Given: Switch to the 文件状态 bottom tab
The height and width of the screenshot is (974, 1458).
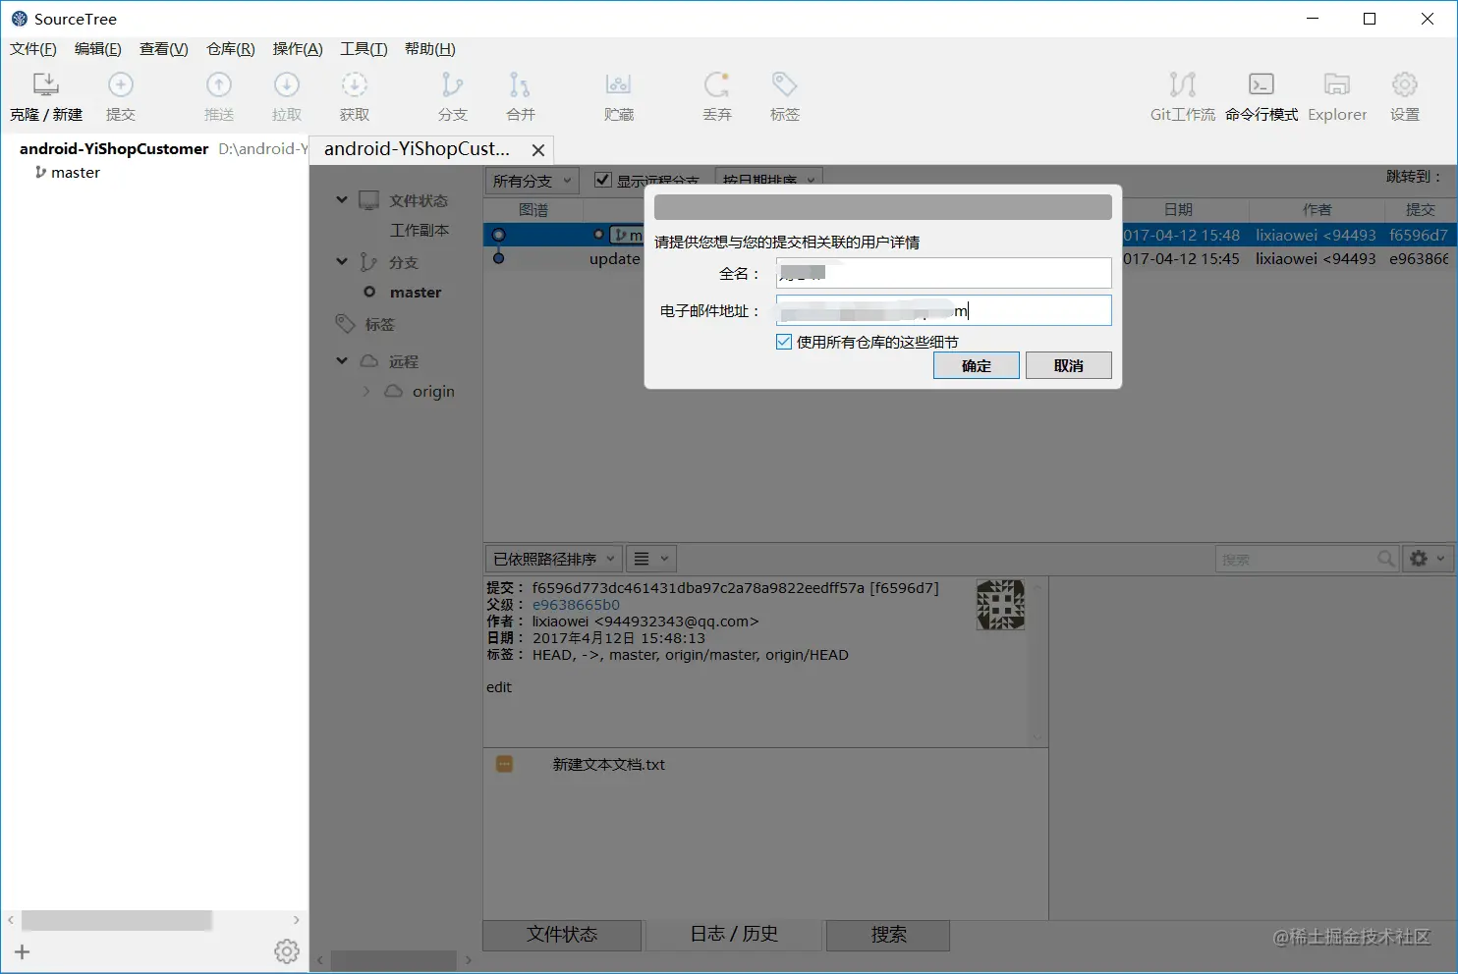Looking at the screenshot, I should (x=562, y=935).
